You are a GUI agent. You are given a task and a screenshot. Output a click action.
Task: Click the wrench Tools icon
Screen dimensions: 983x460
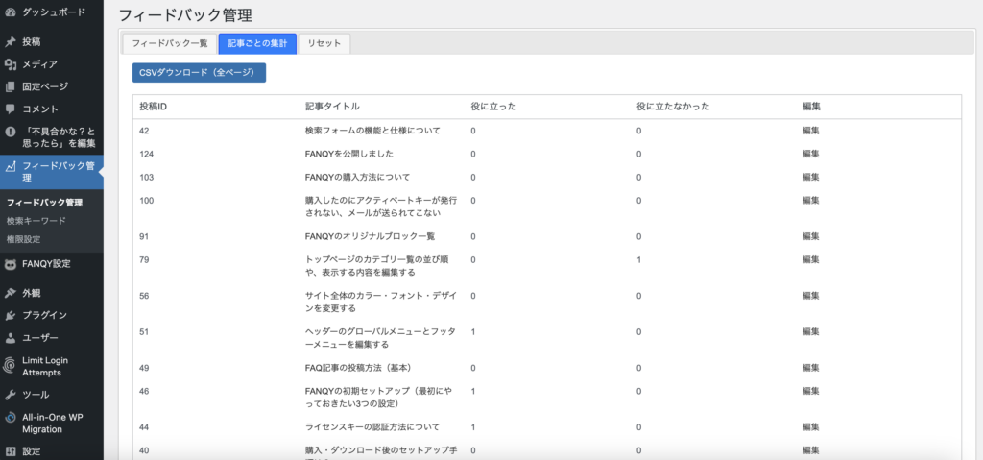pyautogui.click(x=11, y=395)
